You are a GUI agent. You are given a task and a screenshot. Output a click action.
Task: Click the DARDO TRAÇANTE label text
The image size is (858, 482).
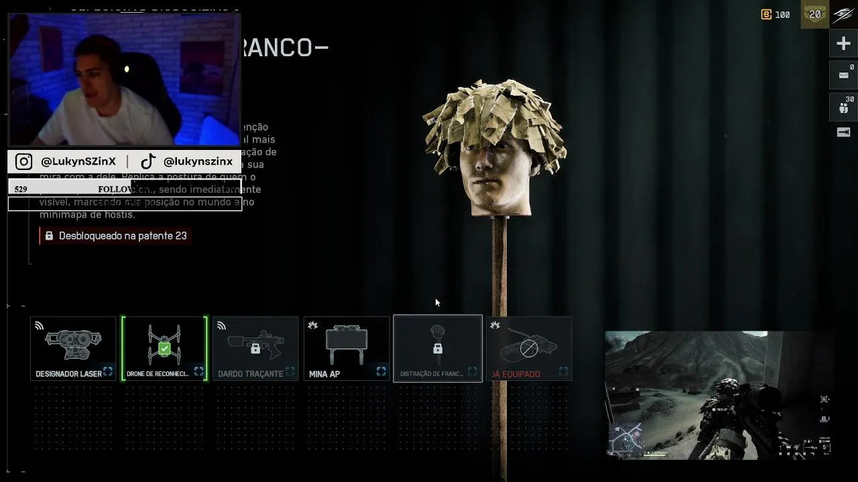[250, 374]
